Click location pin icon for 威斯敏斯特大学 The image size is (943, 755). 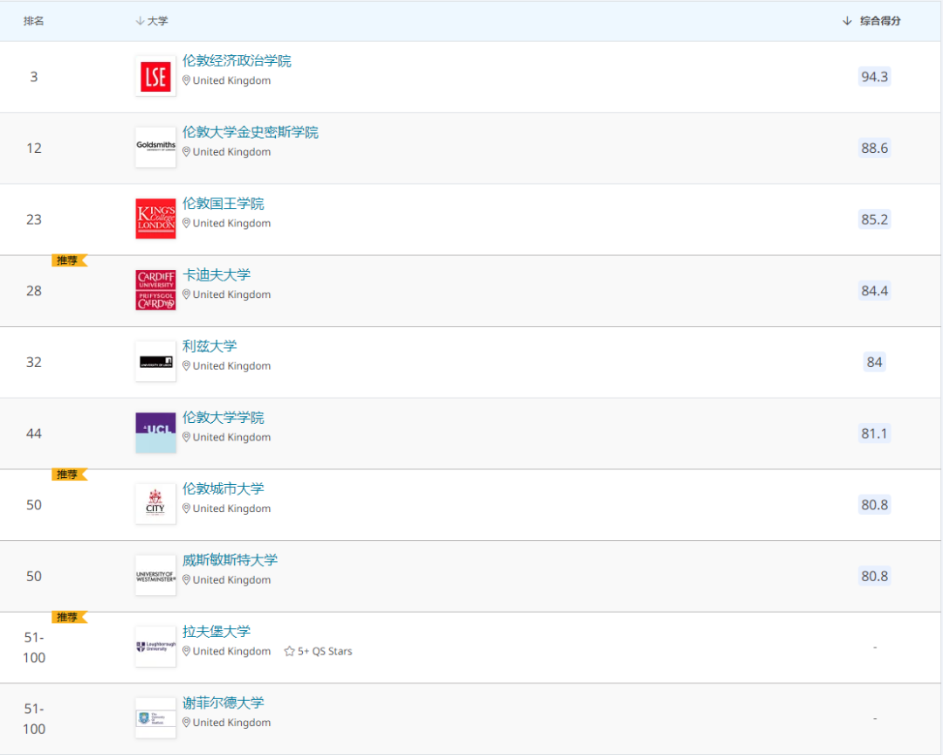[x=187, y=580]
